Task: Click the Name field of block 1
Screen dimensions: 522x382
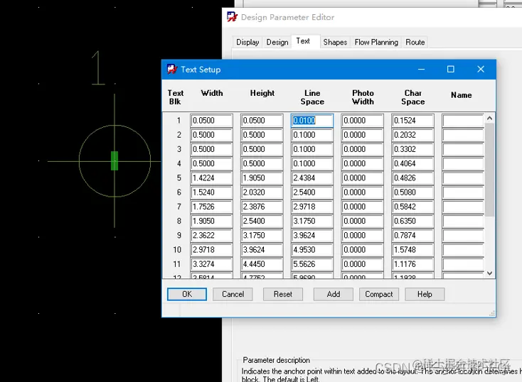Action: pos(463,121)
